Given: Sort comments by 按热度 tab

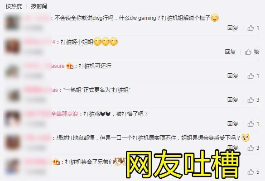Looking at the screenshot, I should pyautogui.click(x=14, y=6).
